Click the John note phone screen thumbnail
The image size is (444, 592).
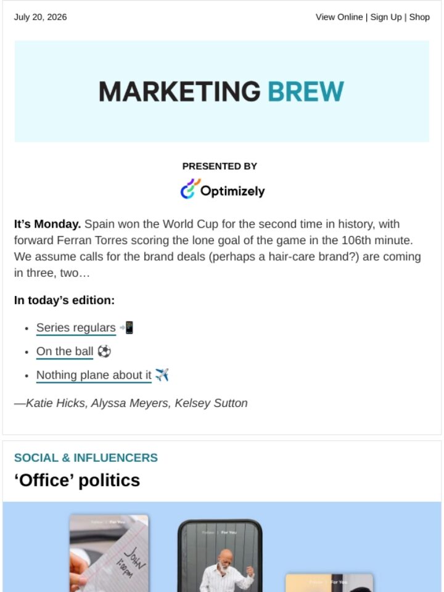click(x=109, y=553)
